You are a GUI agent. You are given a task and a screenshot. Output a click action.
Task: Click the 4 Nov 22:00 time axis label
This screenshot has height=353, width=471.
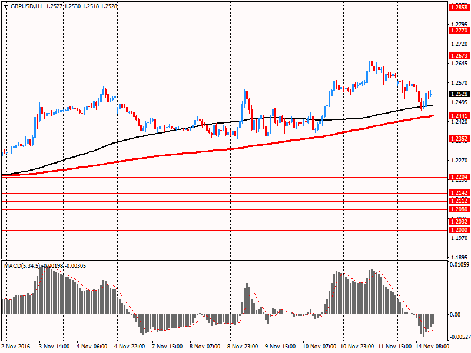click(x=130, y=346)
